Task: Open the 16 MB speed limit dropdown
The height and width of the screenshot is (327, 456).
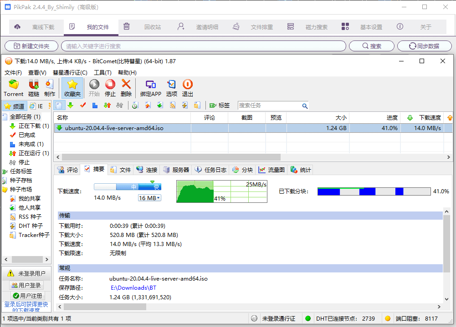Action: [149, 198]
